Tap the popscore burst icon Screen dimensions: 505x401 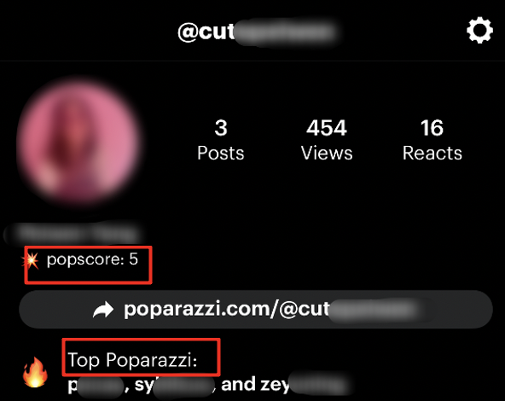click(31, 260)
